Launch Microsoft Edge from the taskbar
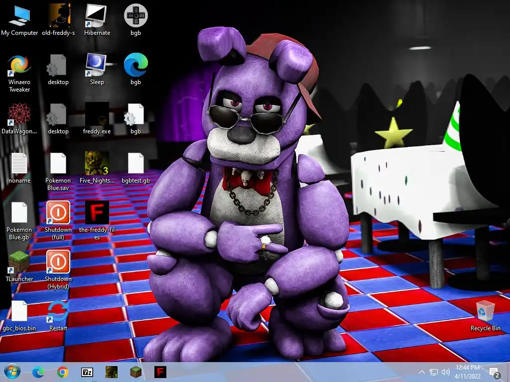Image resolution: width=510 pixels, height=382 pixels. point(38,372)
